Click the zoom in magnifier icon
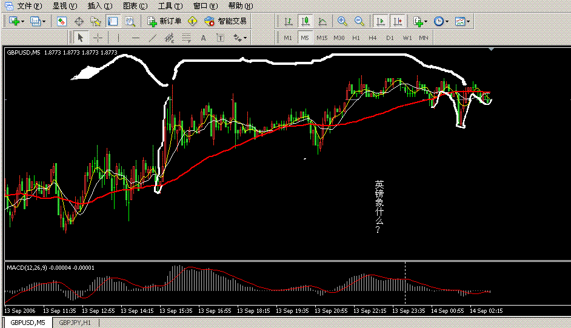Screen dimensions: 571x328 pos(342,21)
